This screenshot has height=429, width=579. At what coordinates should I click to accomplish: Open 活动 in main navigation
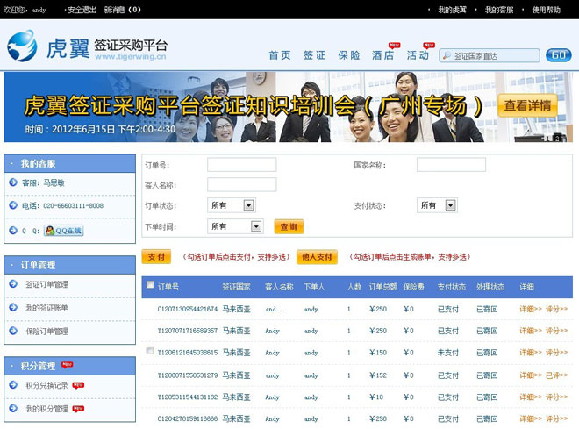418,55
